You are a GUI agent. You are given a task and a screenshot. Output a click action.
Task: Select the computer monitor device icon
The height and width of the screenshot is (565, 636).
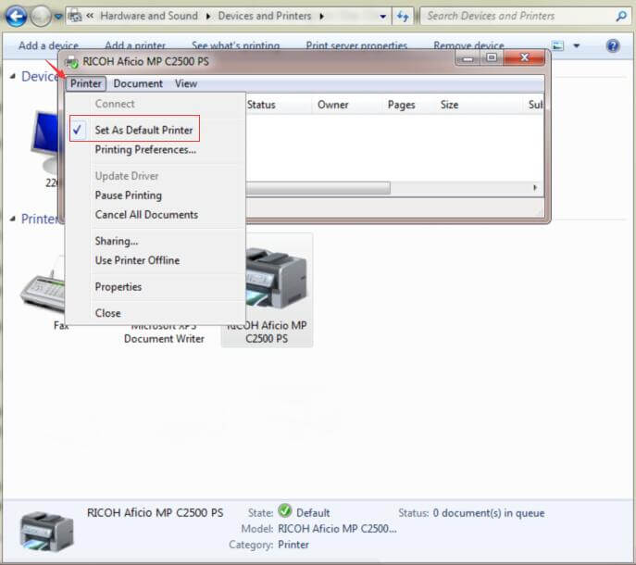tap(45, 141)
